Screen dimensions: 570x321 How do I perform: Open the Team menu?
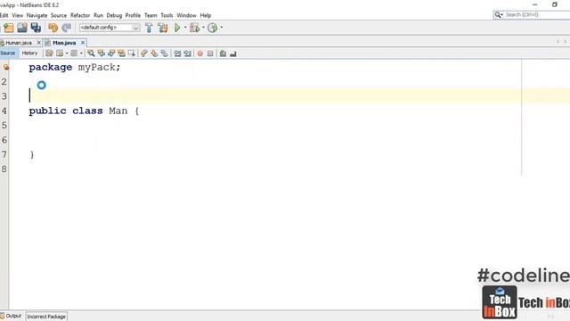(151, 15)
